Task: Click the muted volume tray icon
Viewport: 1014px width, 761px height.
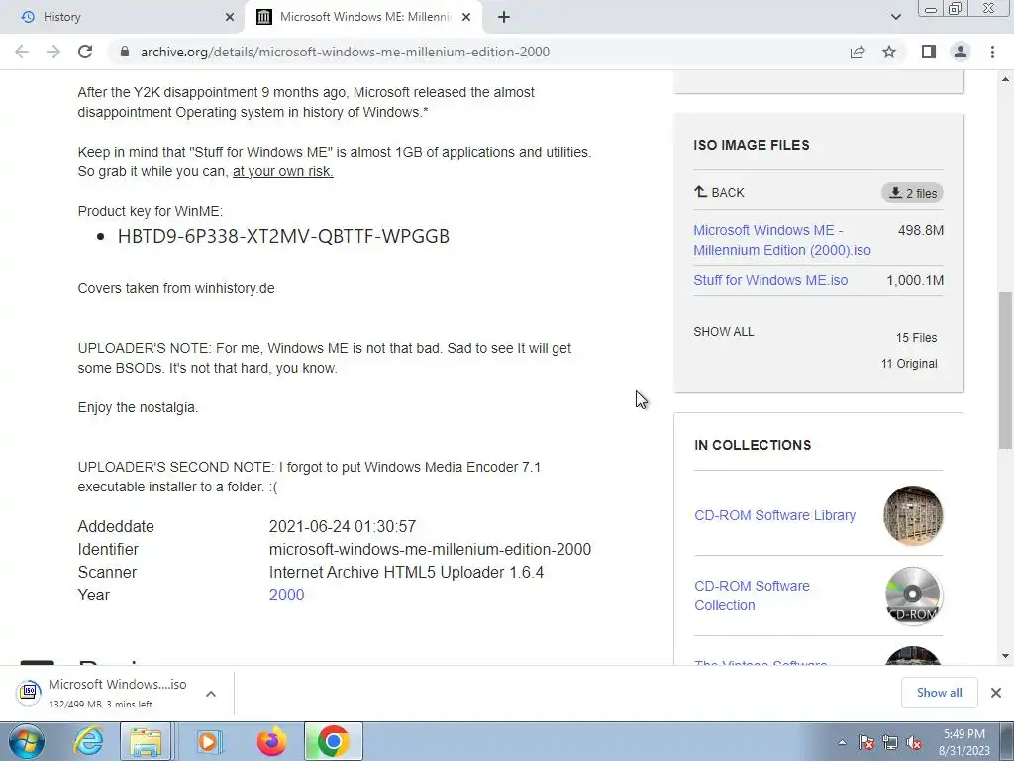Action: 914,742
